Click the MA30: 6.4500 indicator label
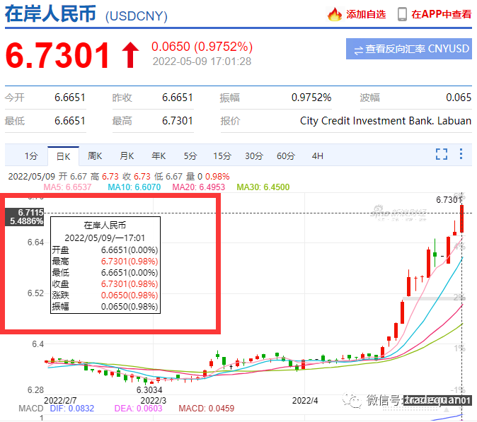Screen dimensions: 477x422 click(x=263, y=187)
